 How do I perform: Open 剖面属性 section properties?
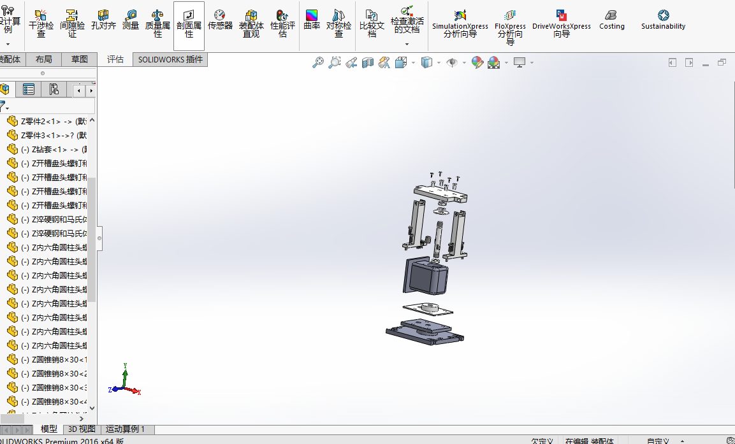tap(189, 24)
